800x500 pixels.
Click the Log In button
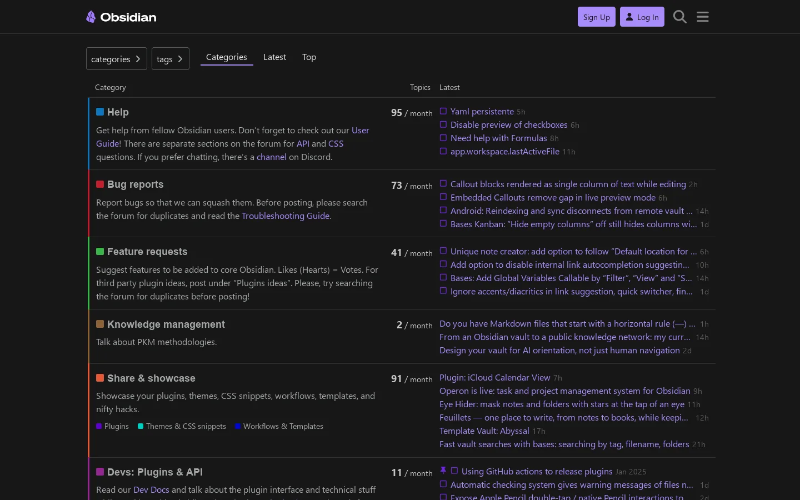point(642,17)
